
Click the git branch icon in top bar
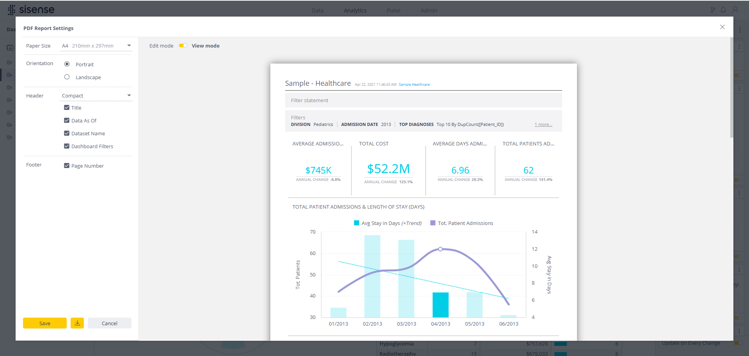pos(713,10)
